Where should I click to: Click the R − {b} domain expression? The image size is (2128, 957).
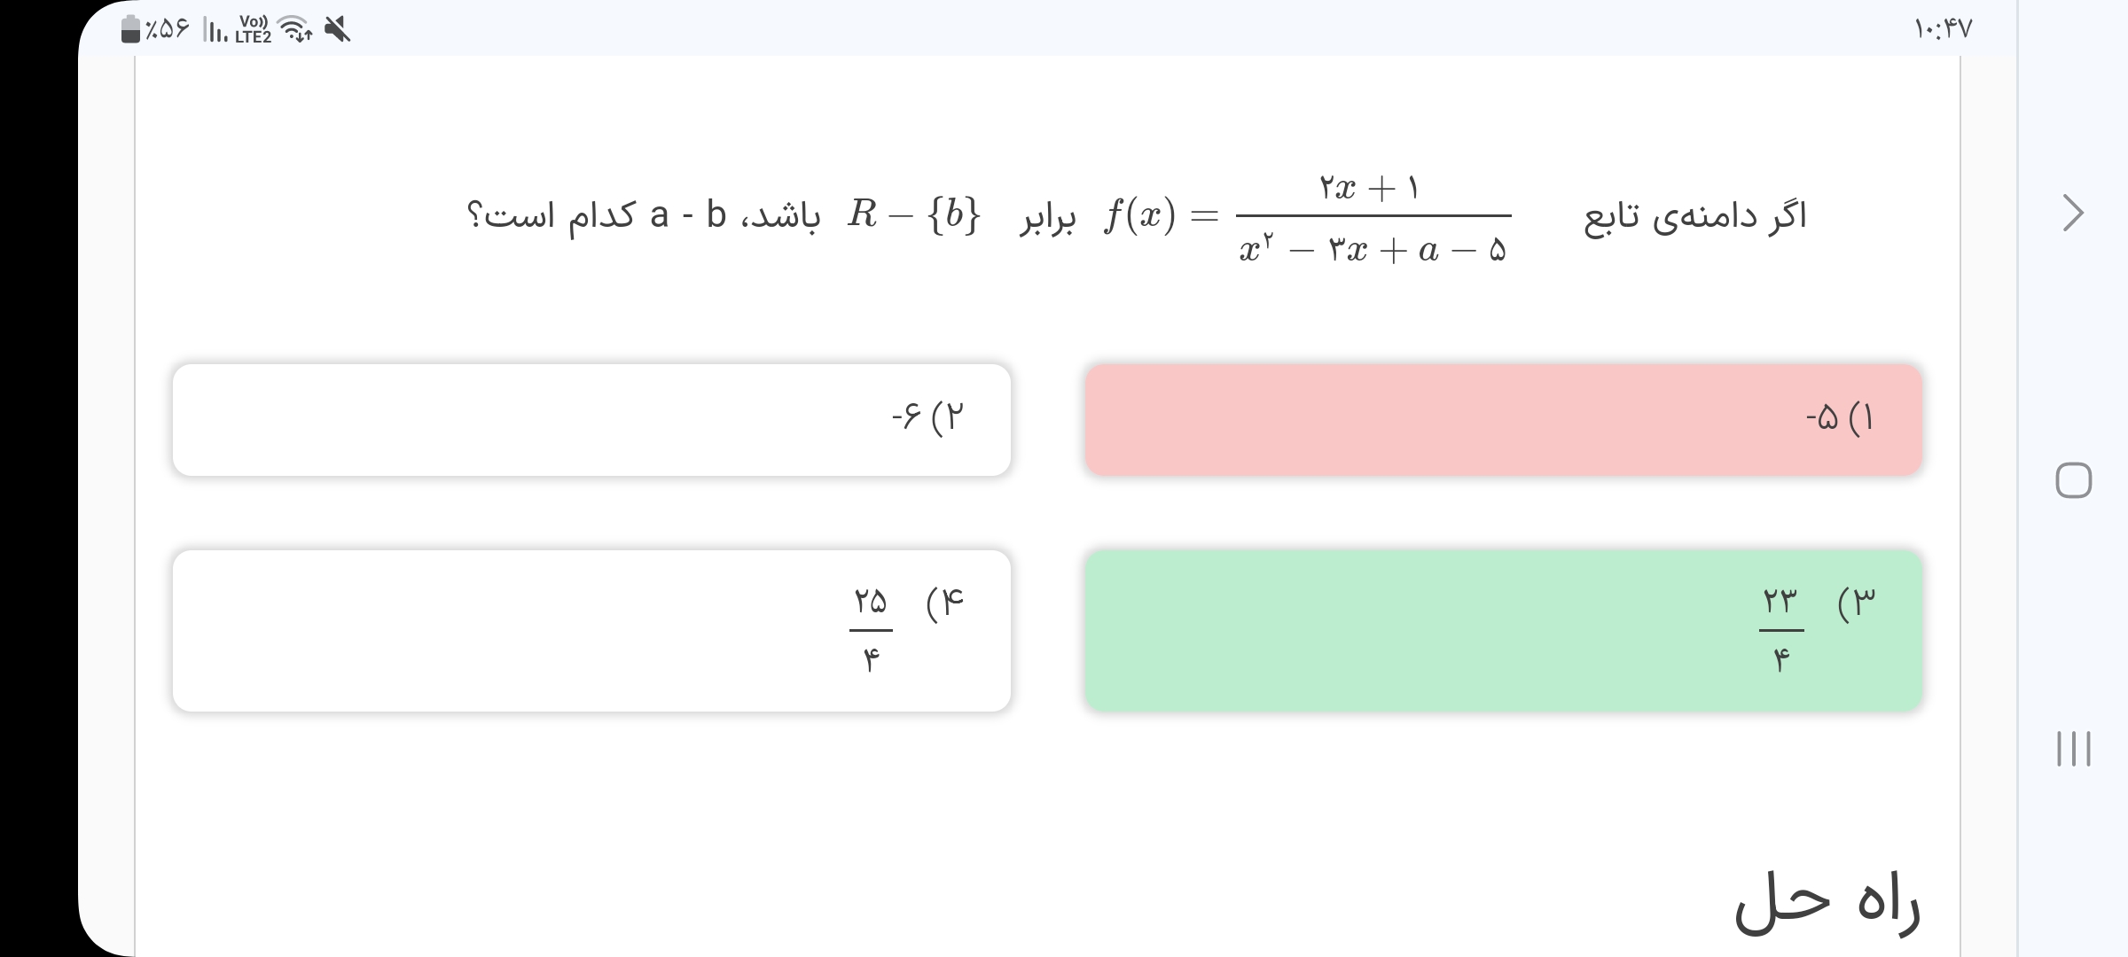913,214
